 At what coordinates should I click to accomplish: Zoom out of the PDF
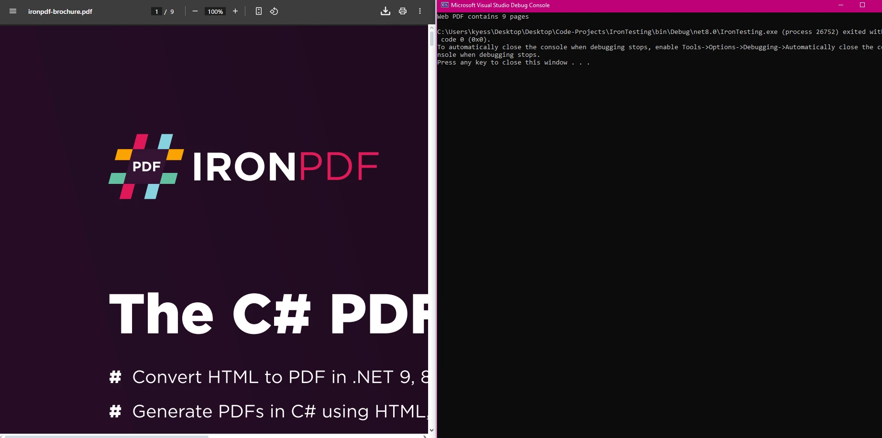tap(195, 11)
